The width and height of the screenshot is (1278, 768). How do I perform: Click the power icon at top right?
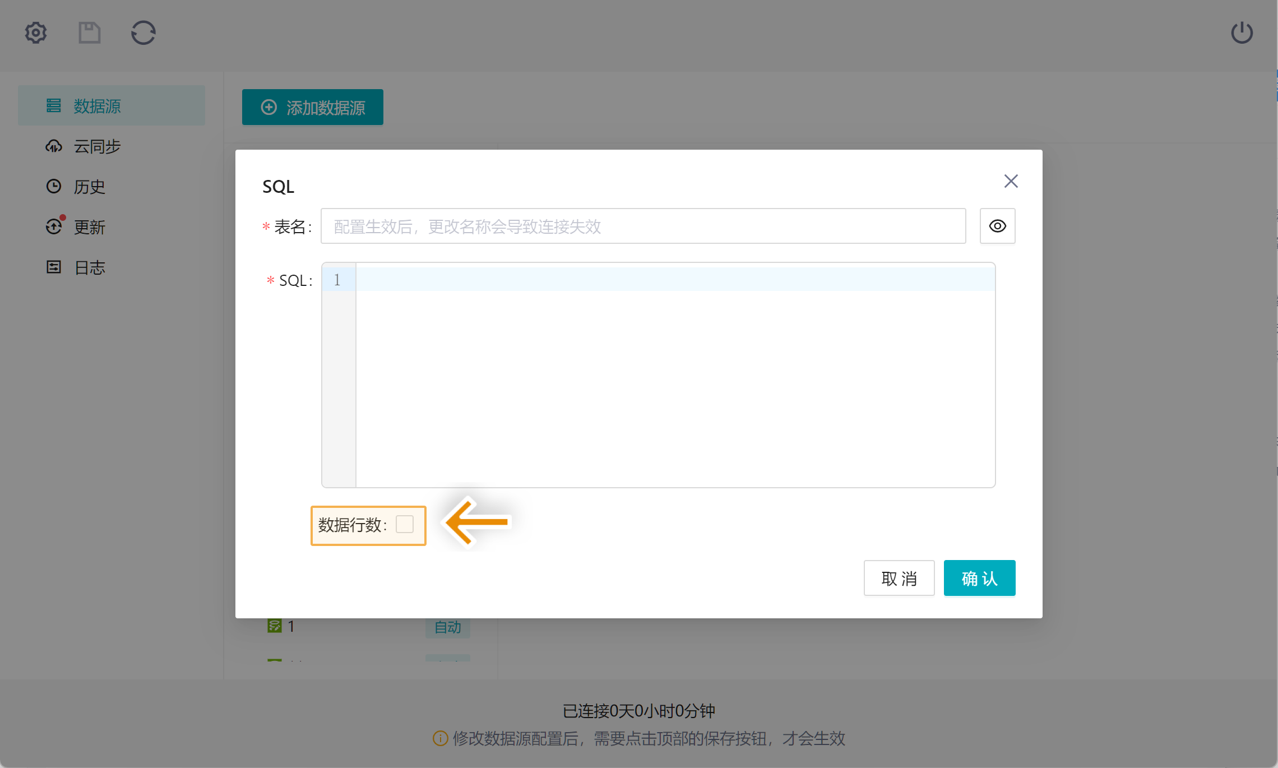pyautogui.click(x=1242, y=33)
